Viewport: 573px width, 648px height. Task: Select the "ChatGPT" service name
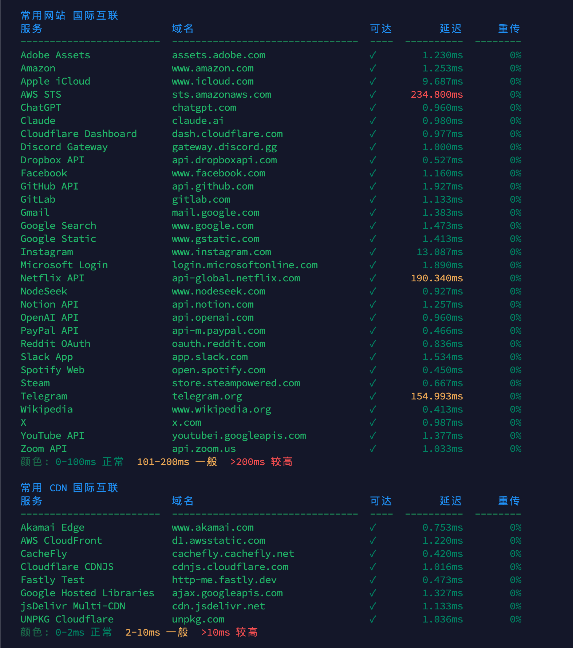[x=41, y=108]
